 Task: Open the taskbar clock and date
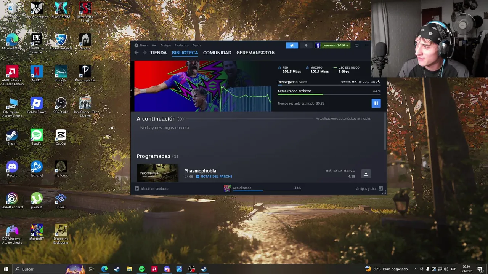point(466,269)
